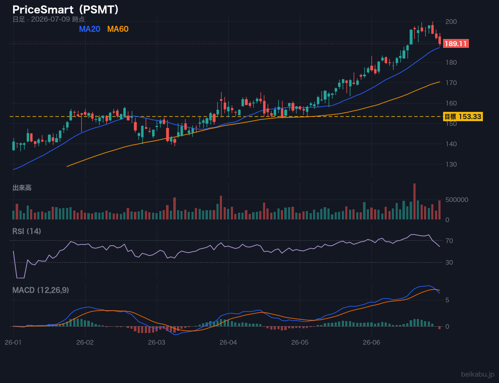Click the red 189.11 current price tag

point(456,44)
